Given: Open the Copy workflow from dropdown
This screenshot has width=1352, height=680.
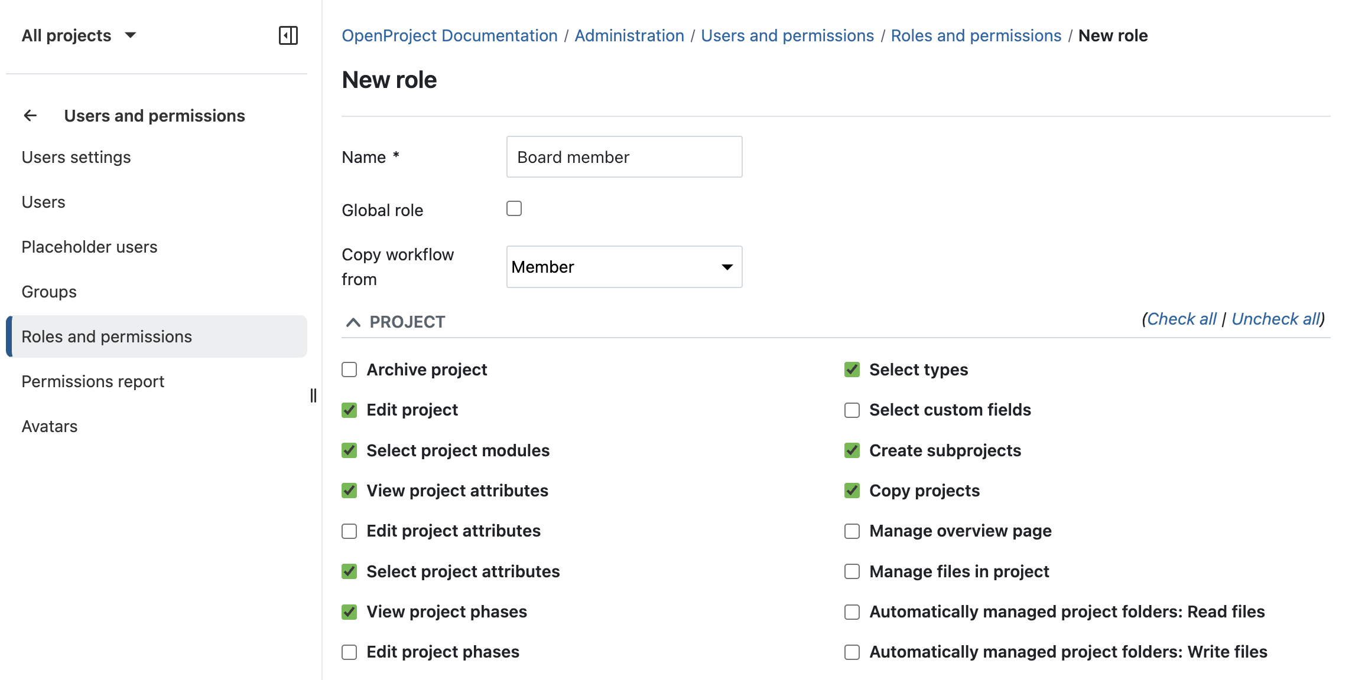Looking at the screenshot, I should (624, 267).
